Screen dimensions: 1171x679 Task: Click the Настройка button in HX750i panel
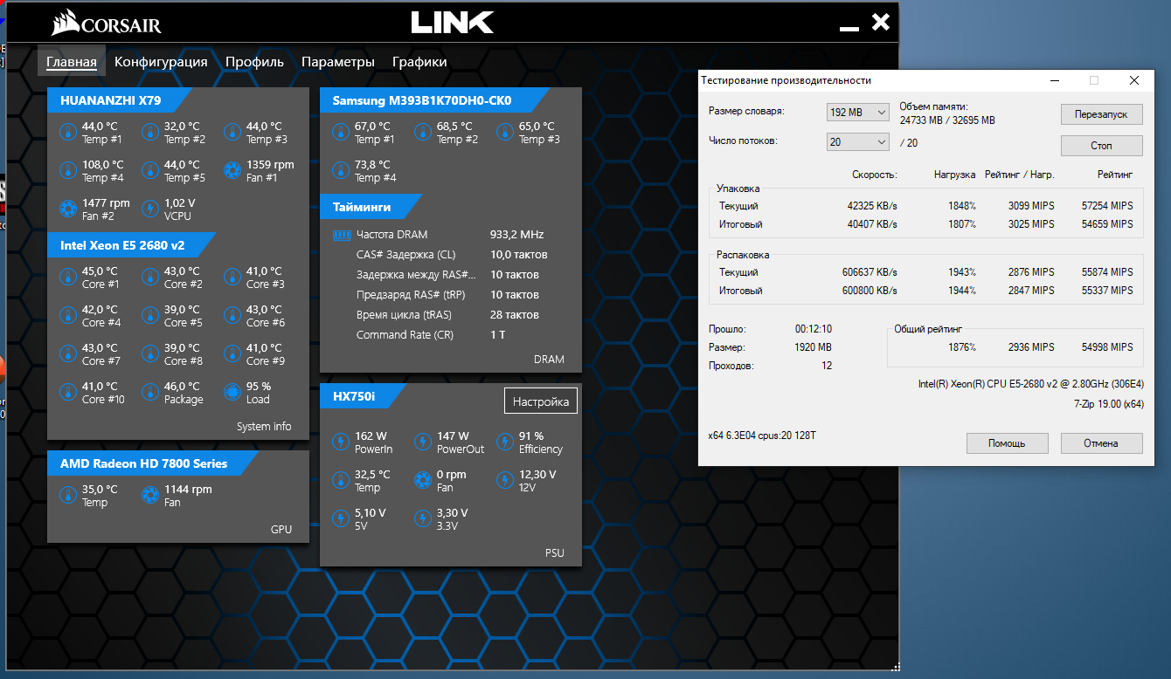coord(541,401)
